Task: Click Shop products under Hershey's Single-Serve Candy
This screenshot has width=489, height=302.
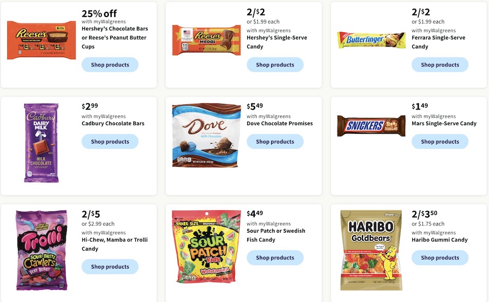Action: 275,64
